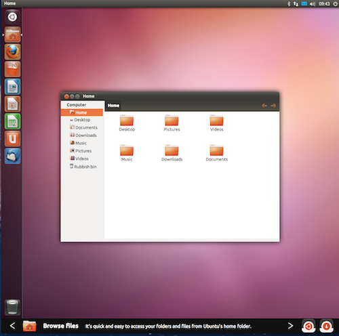Viewport: 339px width, 336px height.
Task: Open the Rubbish bin launcher icon
Action: coord(12,308)
